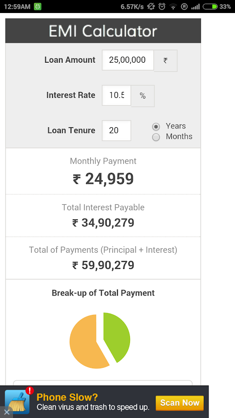Viewport: 235px width, 418px height.
Task: Click the Interest Rate input field
Action: [x=117, y=95]
